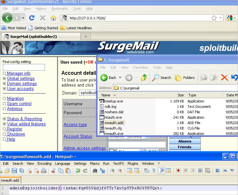This screenshot has width=238, height=195.
Task: Toggle the checkbox beside Spam control
Action: pyautogui.click(x=4, y=104)
